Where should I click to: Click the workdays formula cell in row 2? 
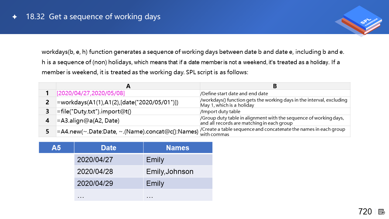point(117,103)
